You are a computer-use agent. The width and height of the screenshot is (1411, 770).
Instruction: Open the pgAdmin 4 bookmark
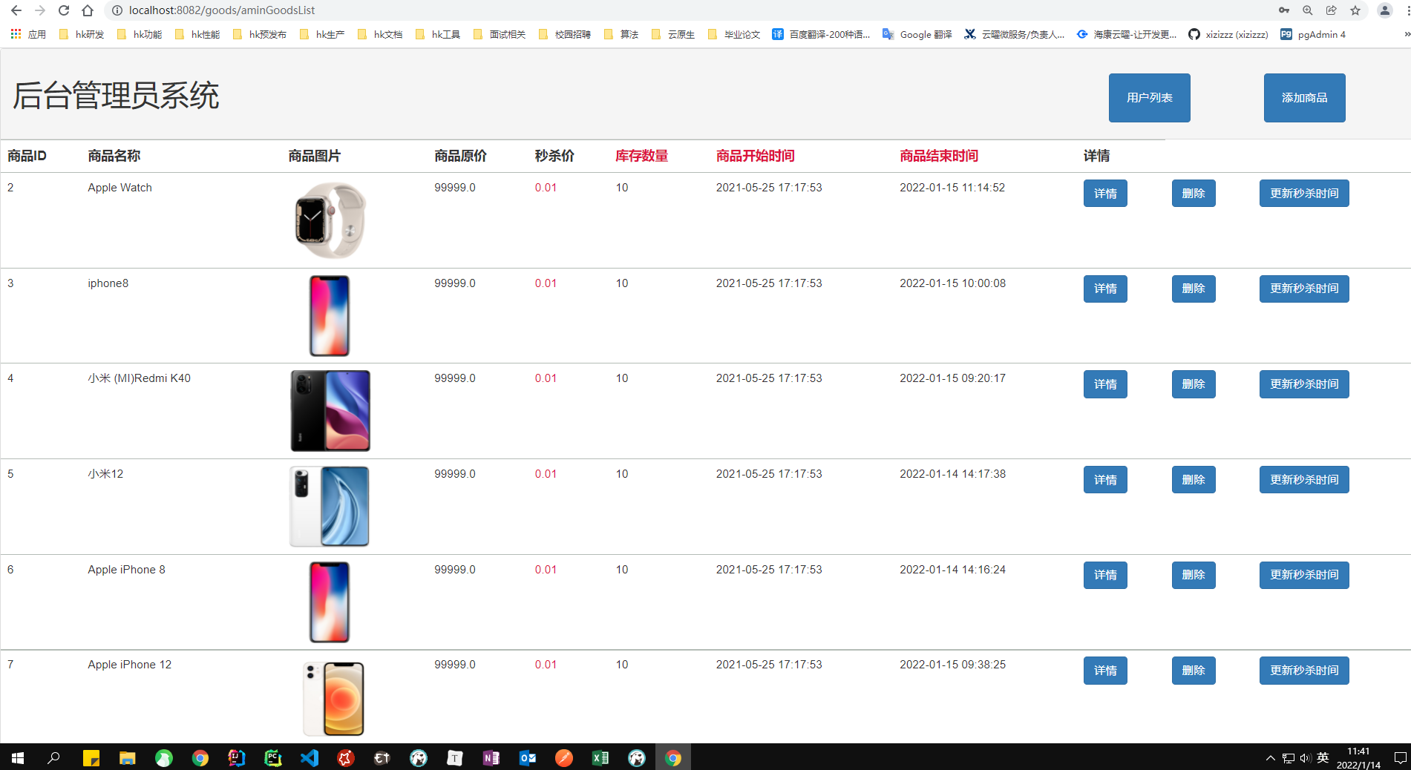(x=1313, y=34)
